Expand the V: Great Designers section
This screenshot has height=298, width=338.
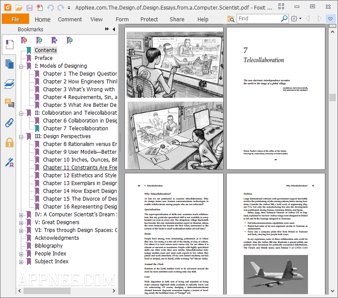click(21, 223)
